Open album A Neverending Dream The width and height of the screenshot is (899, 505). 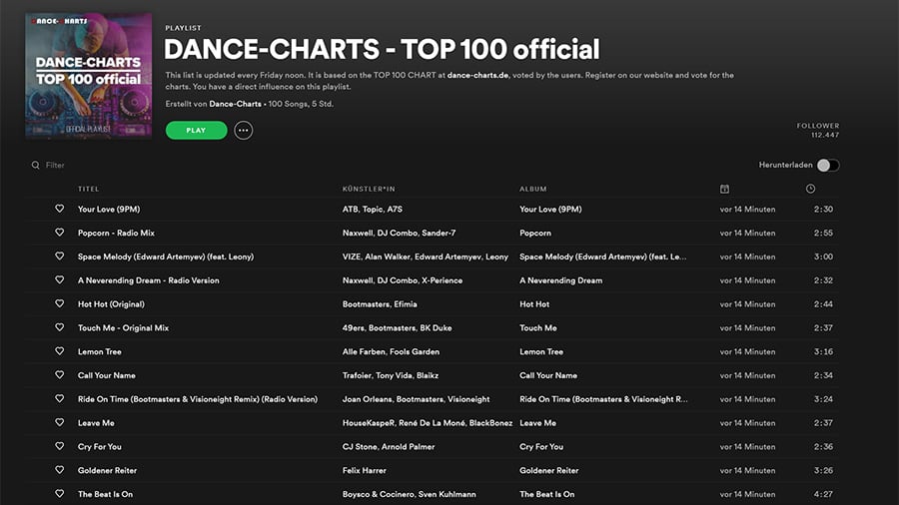coord(560,280)
